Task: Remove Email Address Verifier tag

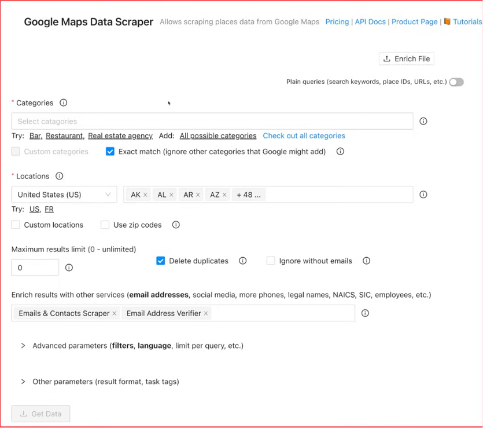Action: pos(206,313)
